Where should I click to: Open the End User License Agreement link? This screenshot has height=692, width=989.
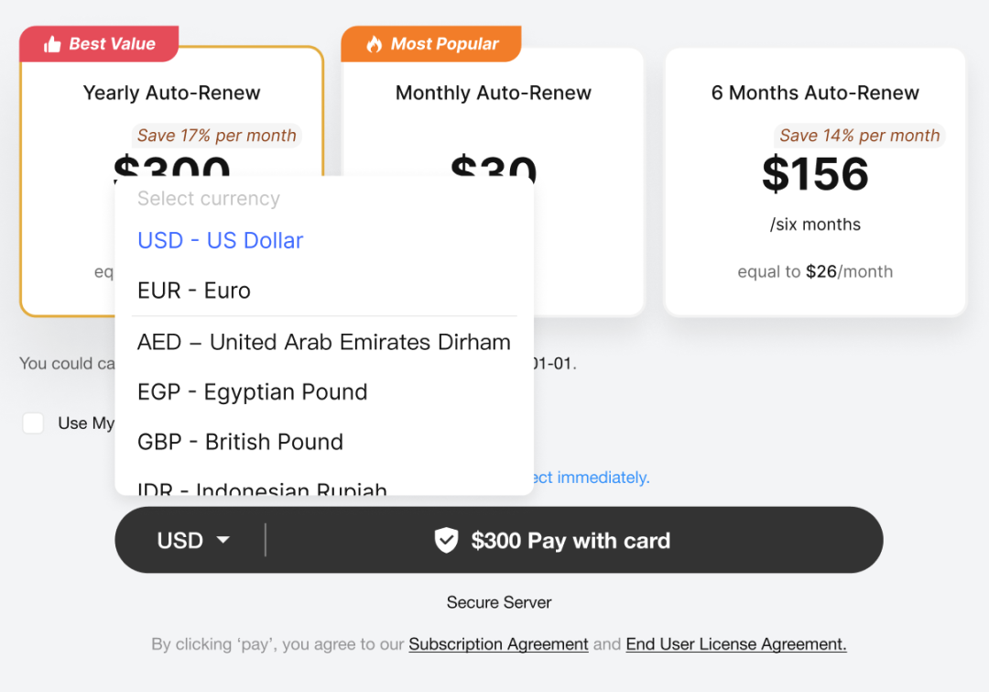coord(735,644)
